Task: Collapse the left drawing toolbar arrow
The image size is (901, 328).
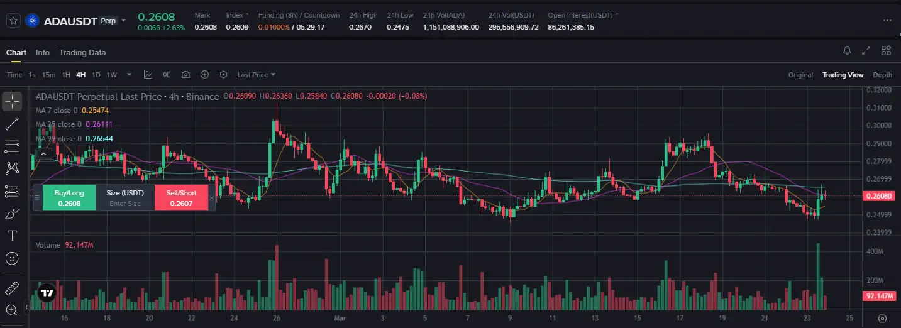Action: click(x=26, y=307)
